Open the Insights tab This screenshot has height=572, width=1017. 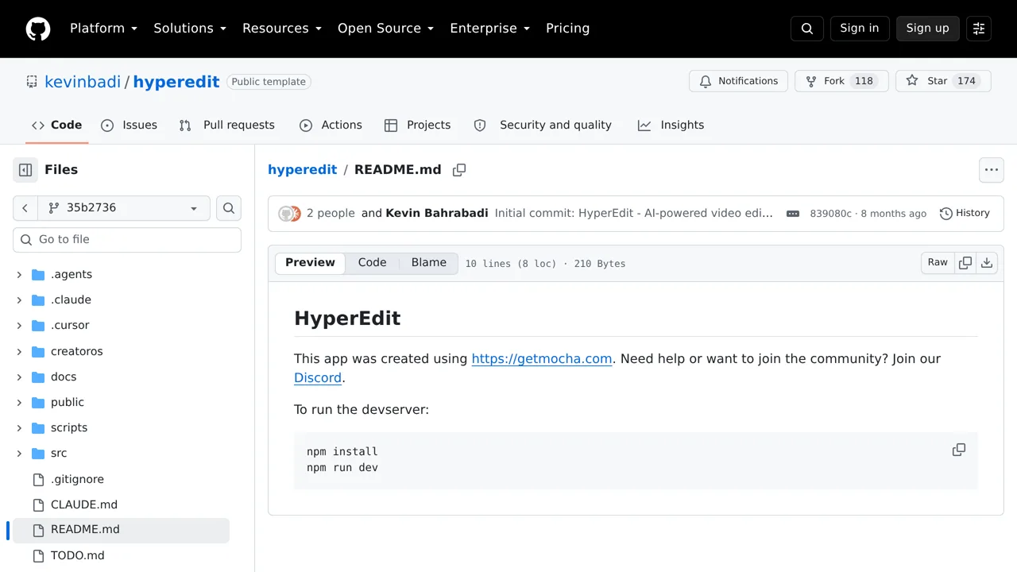pyautogui.click(x=671, y=126)
